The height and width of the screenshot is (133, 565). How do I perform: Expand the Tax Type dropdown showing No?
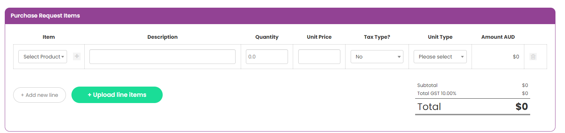click(x=377, y=57)
